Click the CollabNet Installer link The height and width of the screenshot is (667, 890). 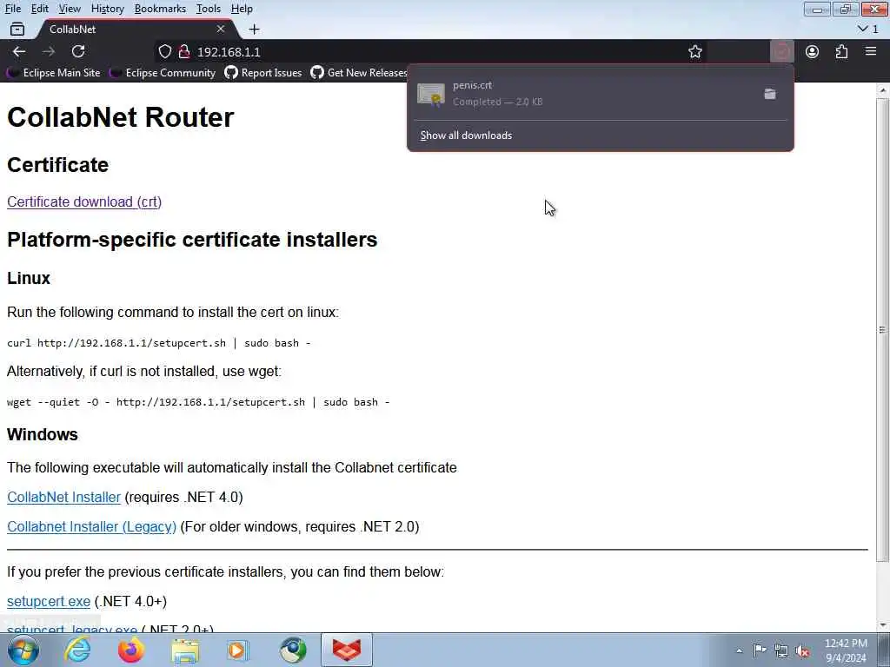pos(63,498)
